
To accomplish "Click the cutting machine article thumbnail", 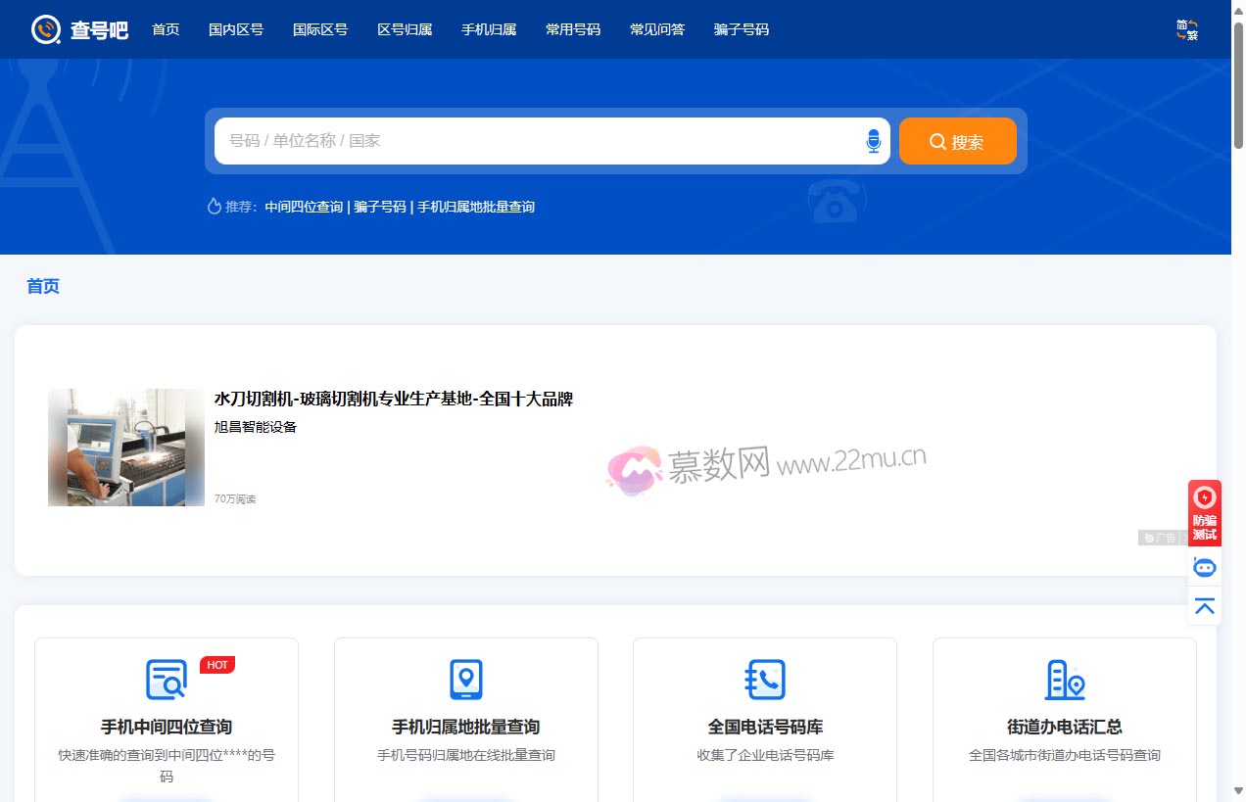I will click(x=125, y=448).
